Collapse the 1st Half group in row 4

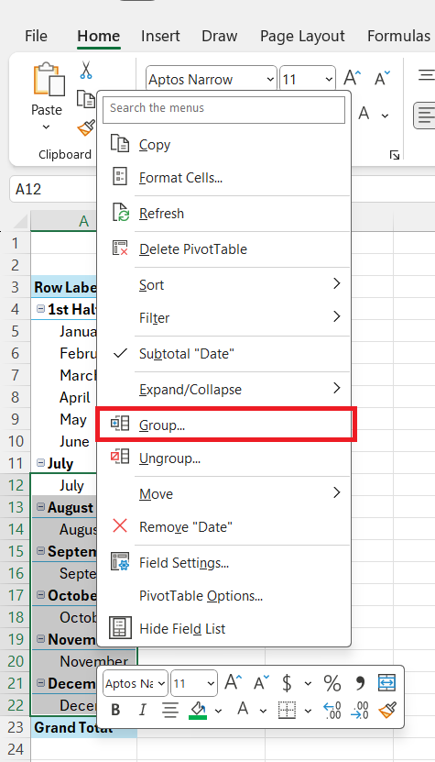(x=40, y=309)
